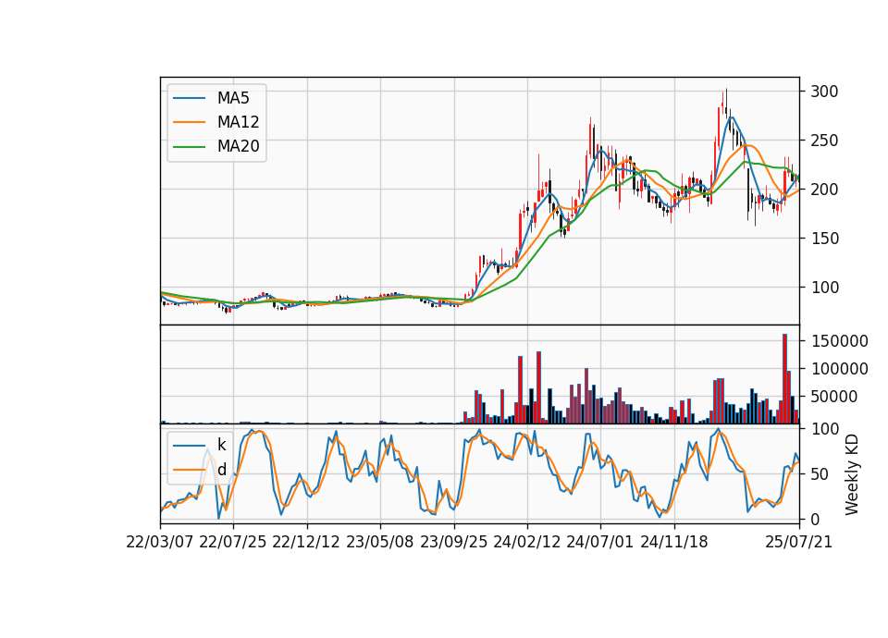
Task: Click the 24/02/12 date label
Action: coord(526,543)
